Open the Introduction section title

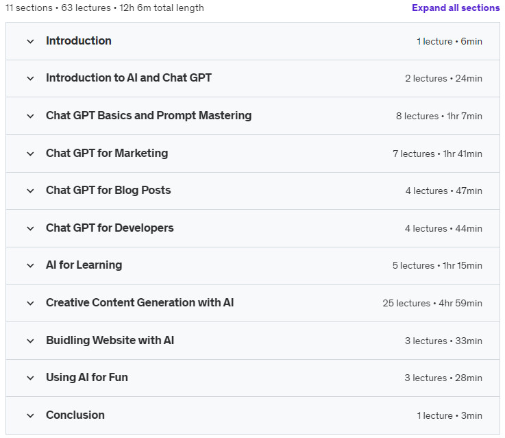point(79,41)
